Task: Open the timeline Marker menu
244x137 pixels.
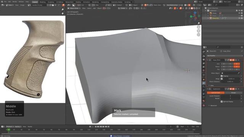Action: point(30,127)
